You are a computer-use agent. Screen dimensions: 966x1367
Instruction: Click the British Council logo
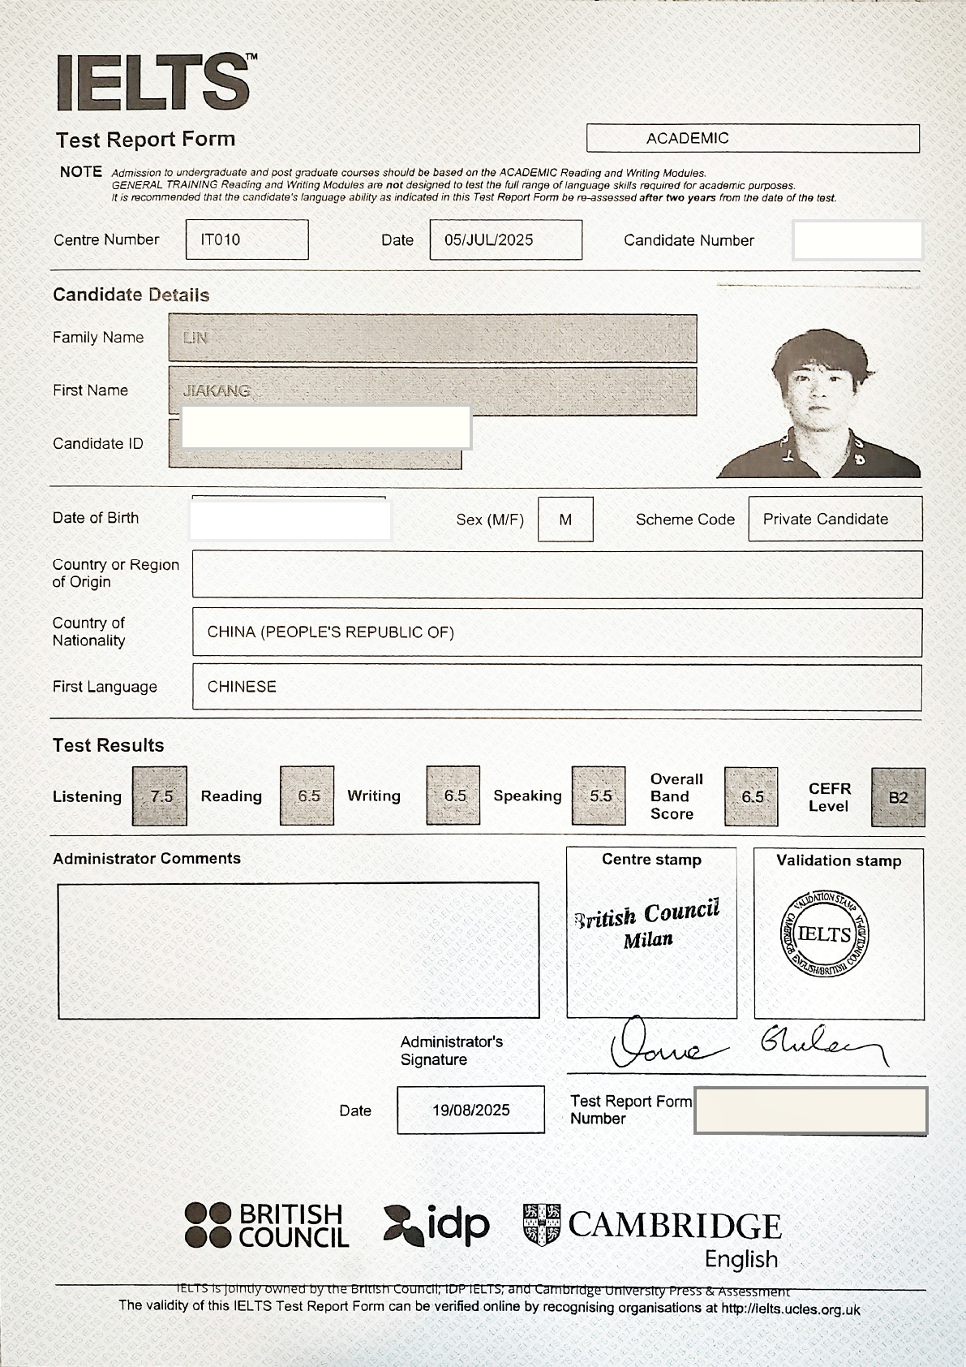coord(267,1225)
